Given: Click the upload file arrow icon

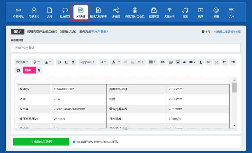Looking at the screenshot, I should [200, 62].
